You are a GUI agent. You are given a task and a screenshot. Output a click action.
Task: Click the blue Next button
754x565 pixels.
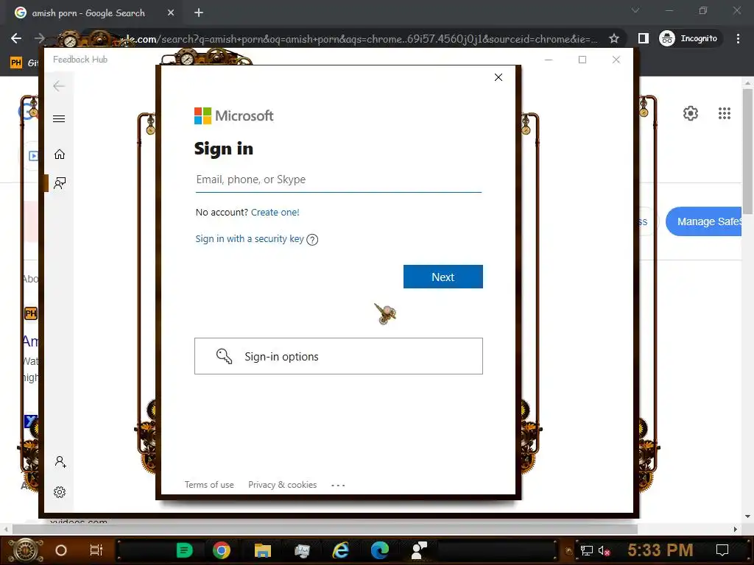pyautogui.click(x=443, y=277)
